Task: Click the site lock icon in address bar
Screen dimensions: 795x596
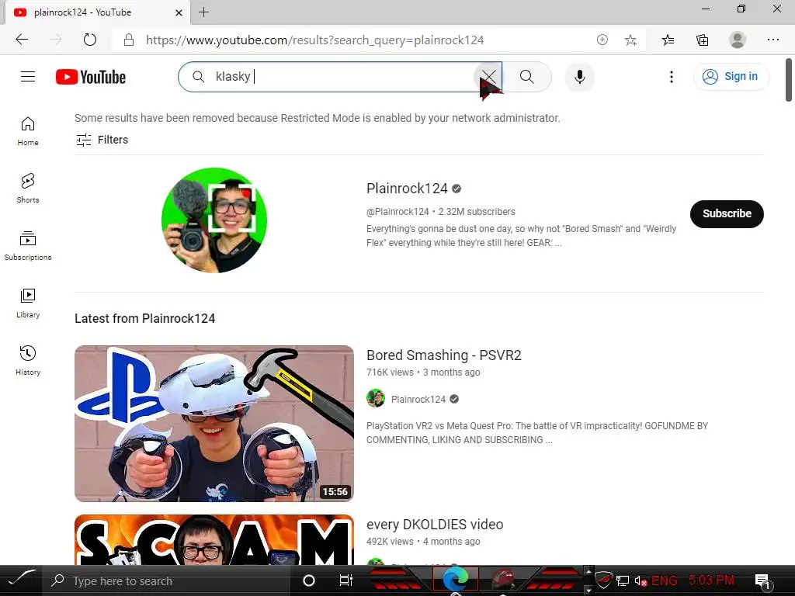Action: [x=129, y=40]
